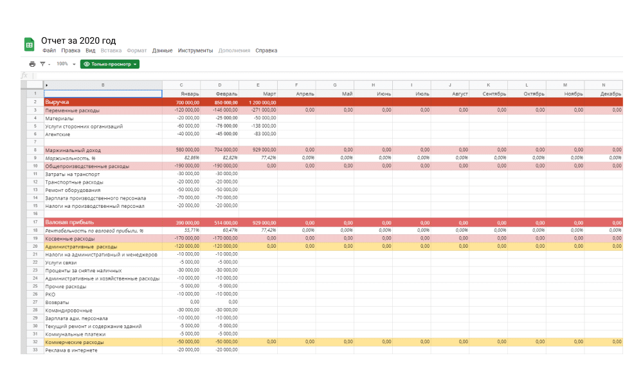The image size is (643, 385).
Task: Click February gross profit 514 000,00
Action: point(220,223)
